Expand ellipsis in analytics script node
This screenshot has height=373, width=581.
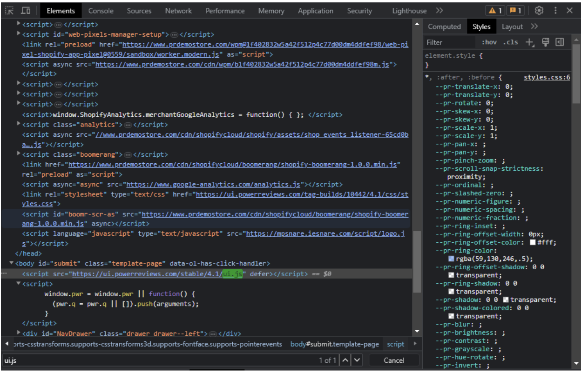(128, 125)
